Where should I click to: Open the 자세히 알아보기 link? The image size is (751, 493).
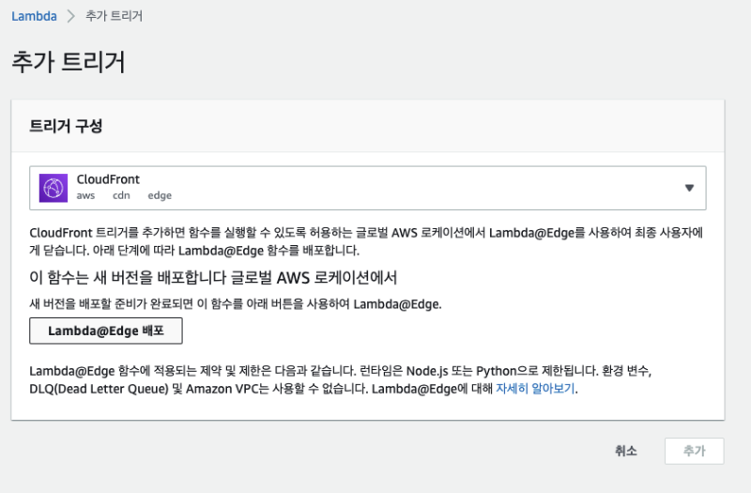(535, 389)
